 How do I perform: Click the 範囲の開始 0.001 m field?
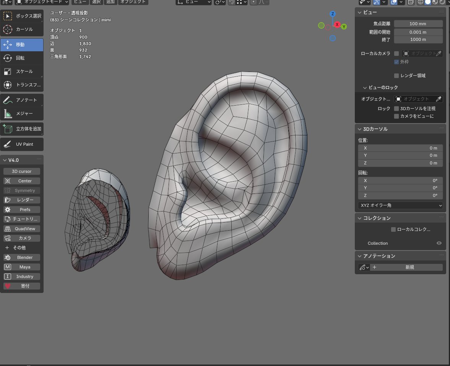(x=418, y=32)
